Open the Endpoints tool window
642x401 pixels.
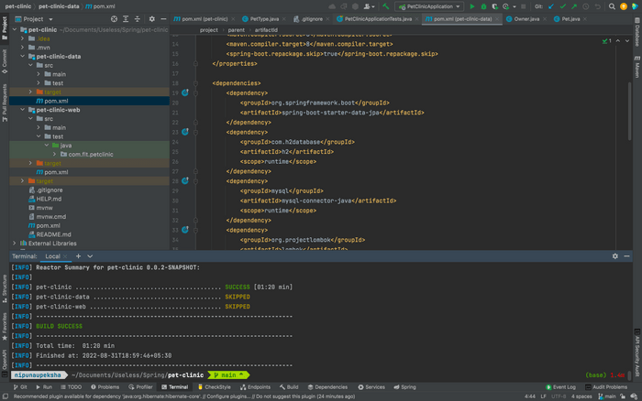pos(256,386)
